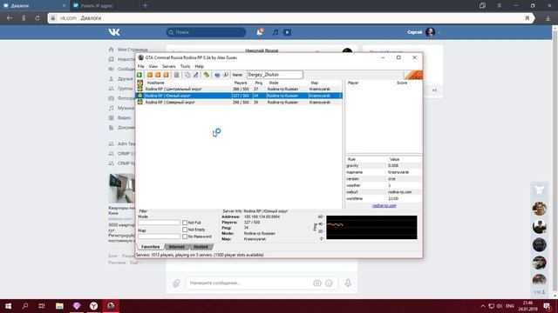This screenshot has height=313, width=558.
Task: Select the highlighted server row with 327/500 players
Action: pos(239,96)
